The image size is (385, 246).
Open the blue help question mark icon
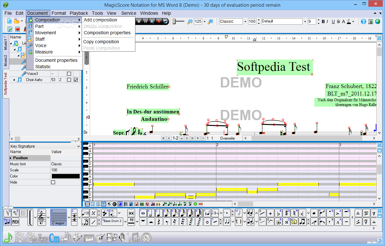point(364,21)
